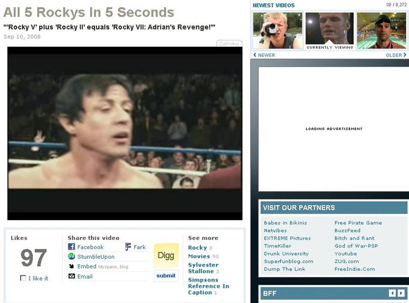The image size is (409, 303).
Task: Go to newer videos
Action: click(264, 55)
